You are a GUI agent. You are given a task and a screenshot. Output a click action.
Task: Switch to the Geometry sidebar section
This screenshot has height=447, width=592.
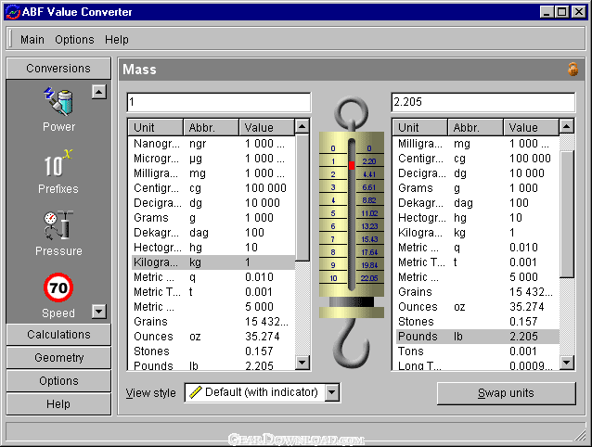tap(58, 358)
